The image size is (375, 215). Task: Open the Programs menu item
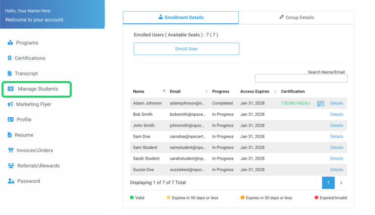27,43
